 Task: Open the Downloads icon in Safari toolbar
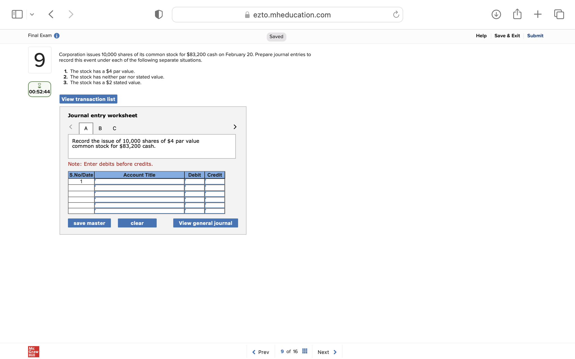(496, 14)
